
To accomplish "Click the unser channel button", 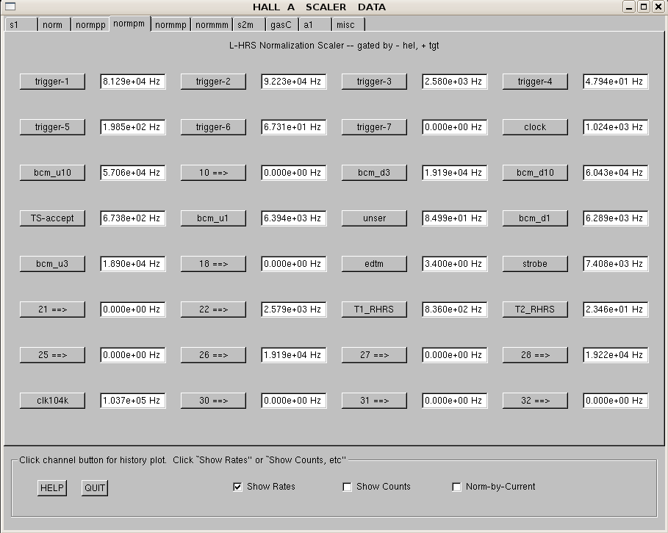I will [375, 218].
